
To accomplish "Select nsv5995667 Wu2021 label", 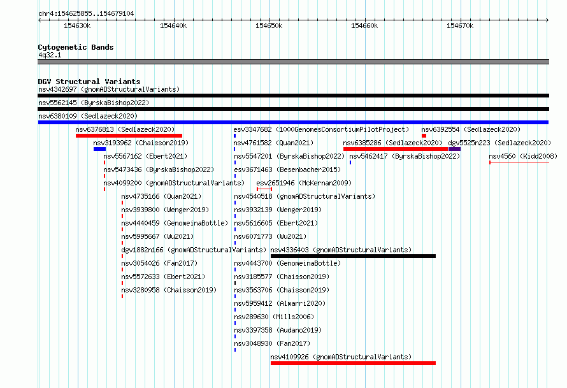I will coord(157,236).
